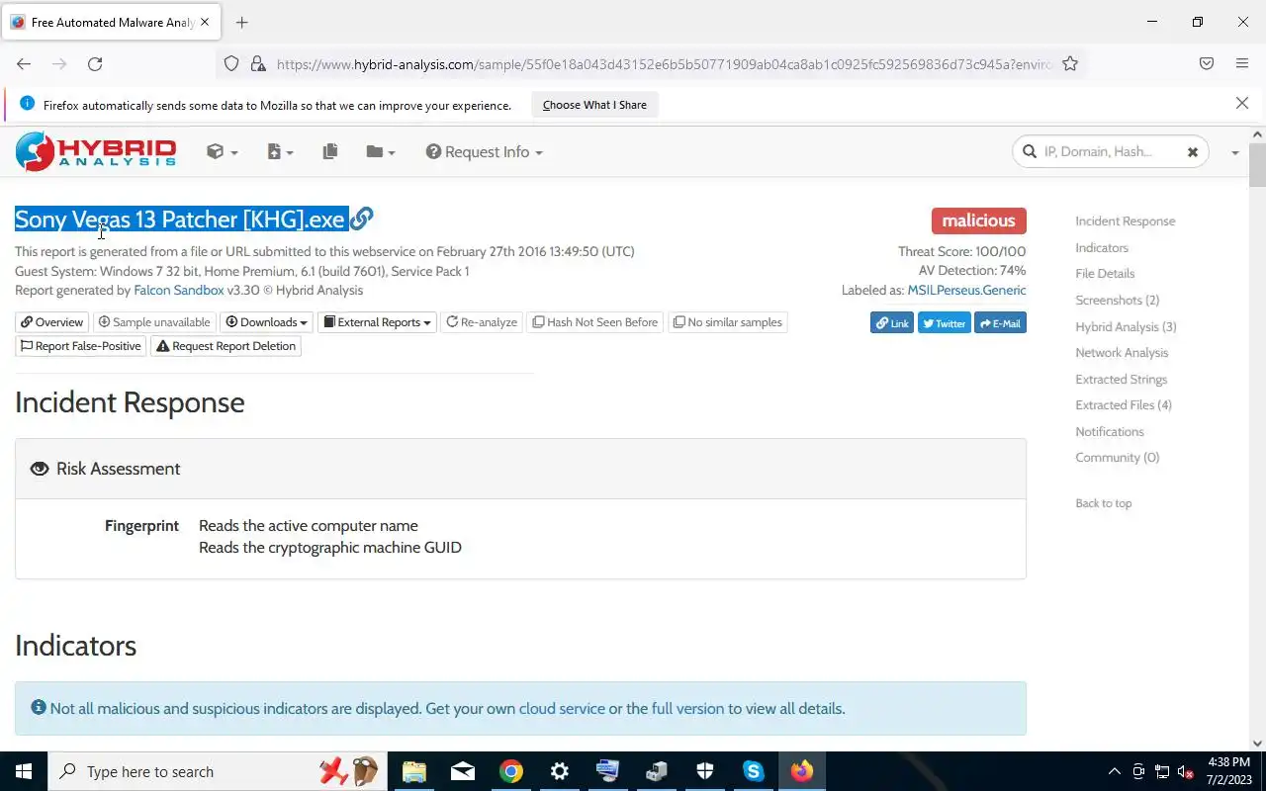Open Chrome from taskbar
The image size is (1266, 791).
point(511,771)
